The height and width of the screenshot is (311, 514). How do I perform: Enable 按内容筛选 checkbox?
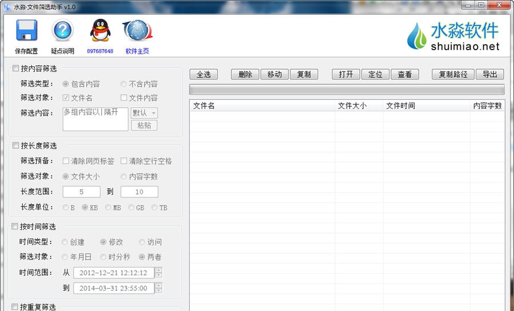coord(15,68)
